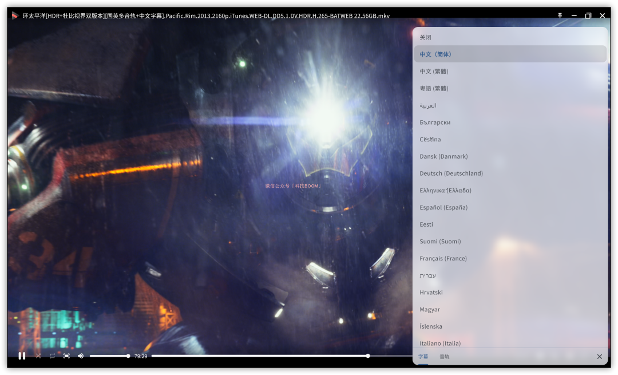Select 中文 (繁體) subtitle

pyautogui.click(x=510, y=72)
